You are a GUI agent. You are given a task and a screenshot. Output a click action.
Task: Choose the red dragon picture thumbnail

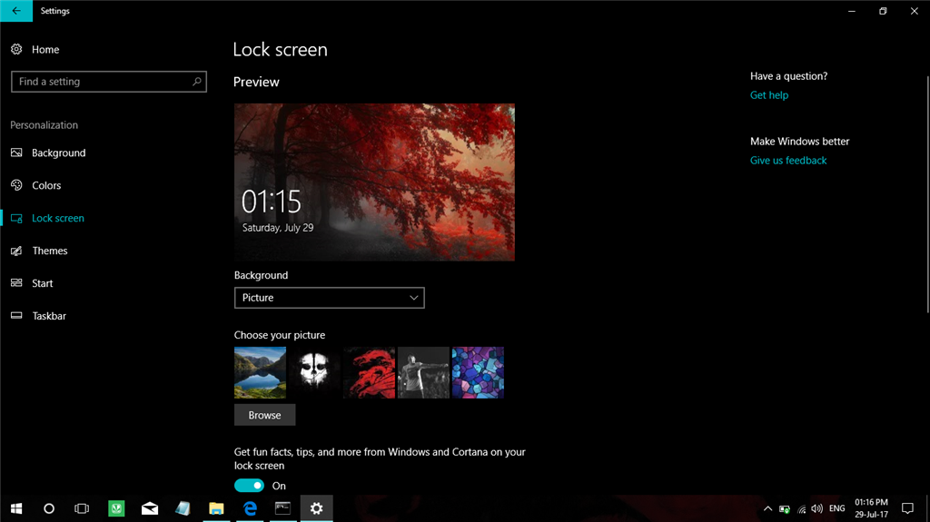[369, 372]
